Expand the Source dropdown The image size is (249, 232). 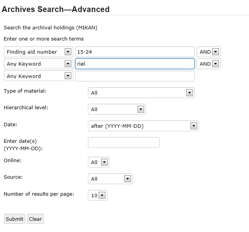(x=110, y=179)
